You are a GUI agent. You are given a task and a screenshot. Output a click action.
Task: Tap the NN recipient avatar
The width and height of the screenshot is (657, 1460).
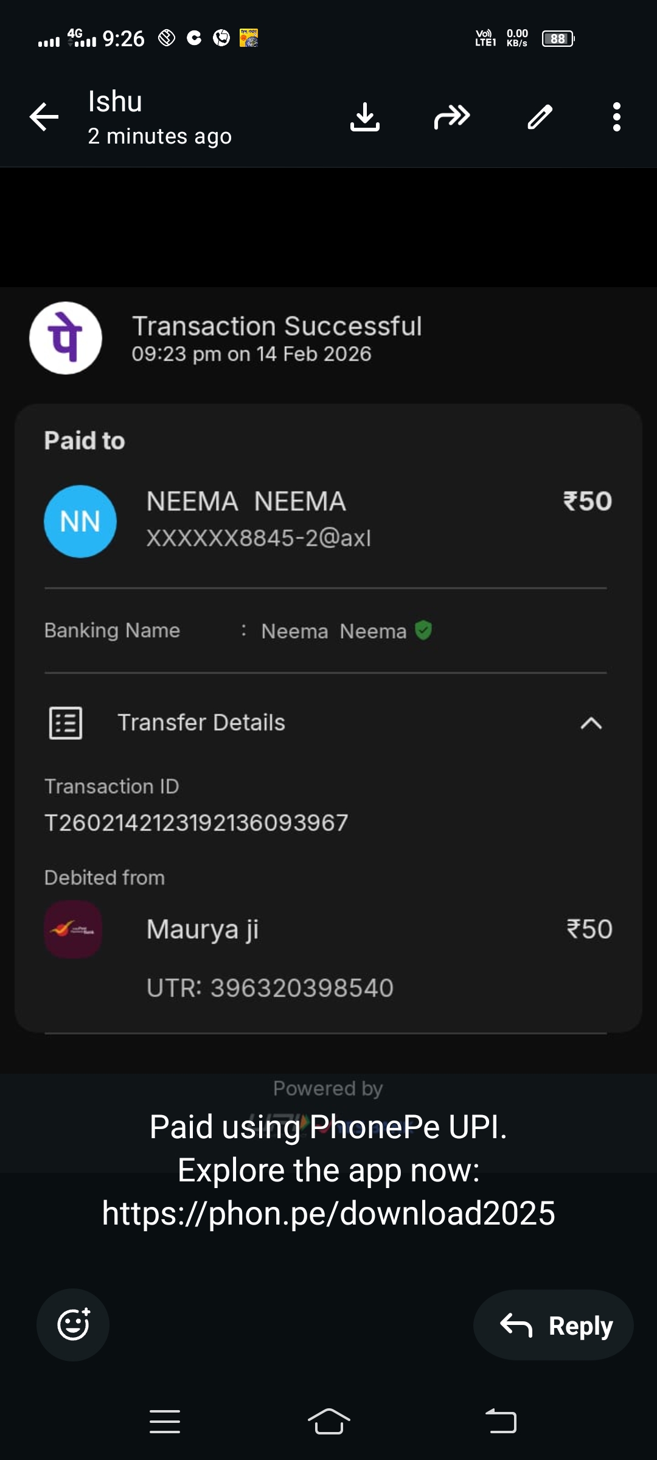pos(80,521)
